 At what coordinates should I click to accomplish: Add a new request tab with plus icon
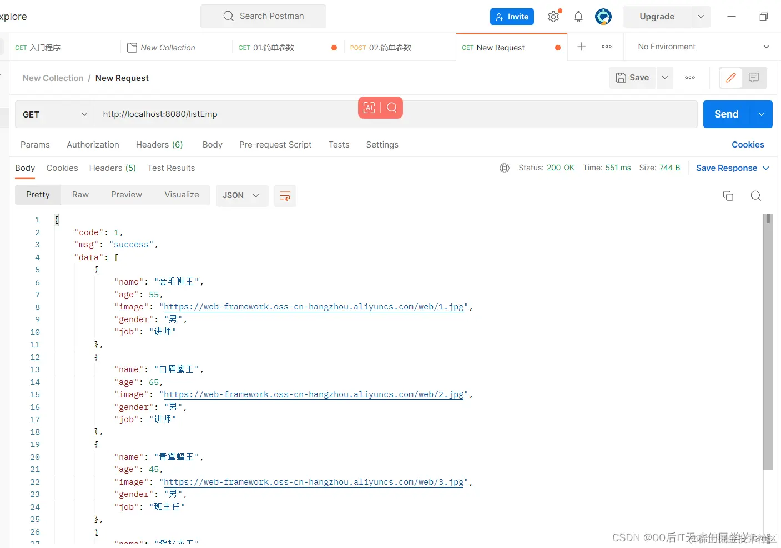[582, 47]
